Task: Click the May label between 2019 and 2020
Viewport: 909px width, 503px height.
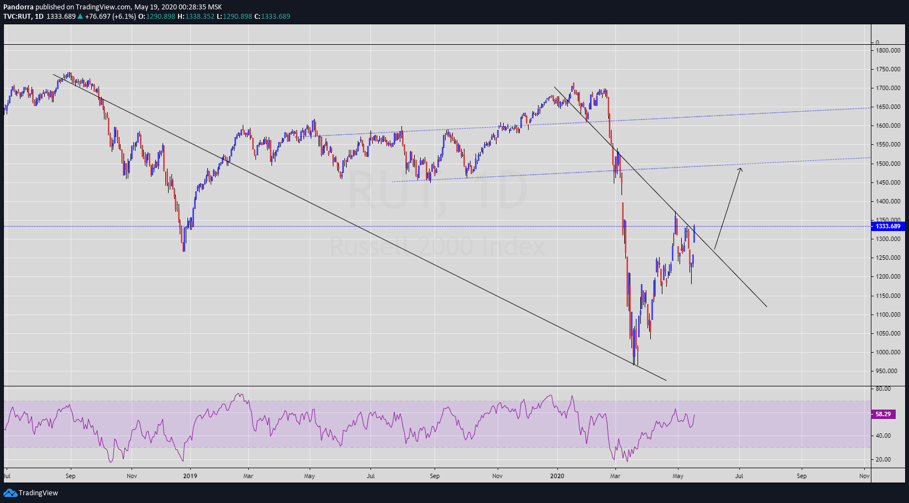Action: click(310, 476)
